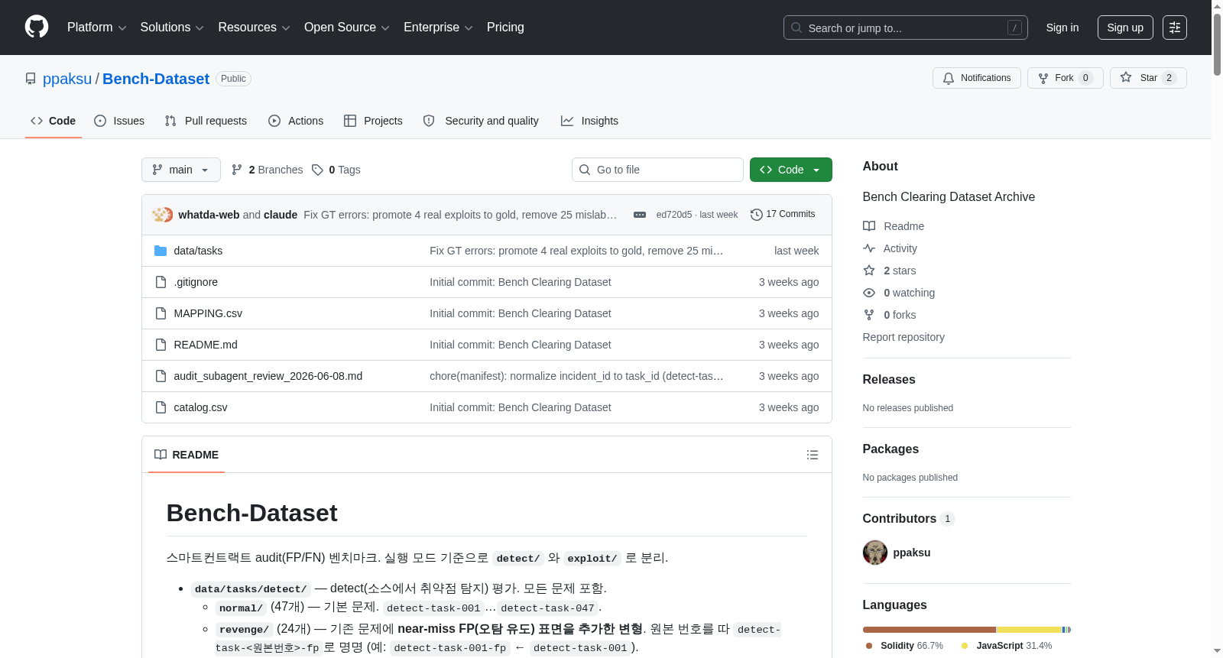The height and width of the screenshot is (658, 1223).
Task: Switch to the Issues tab
Action: coord(119,121)
